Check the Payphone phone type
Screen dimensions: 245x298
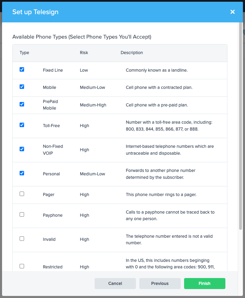pos(22,215)
